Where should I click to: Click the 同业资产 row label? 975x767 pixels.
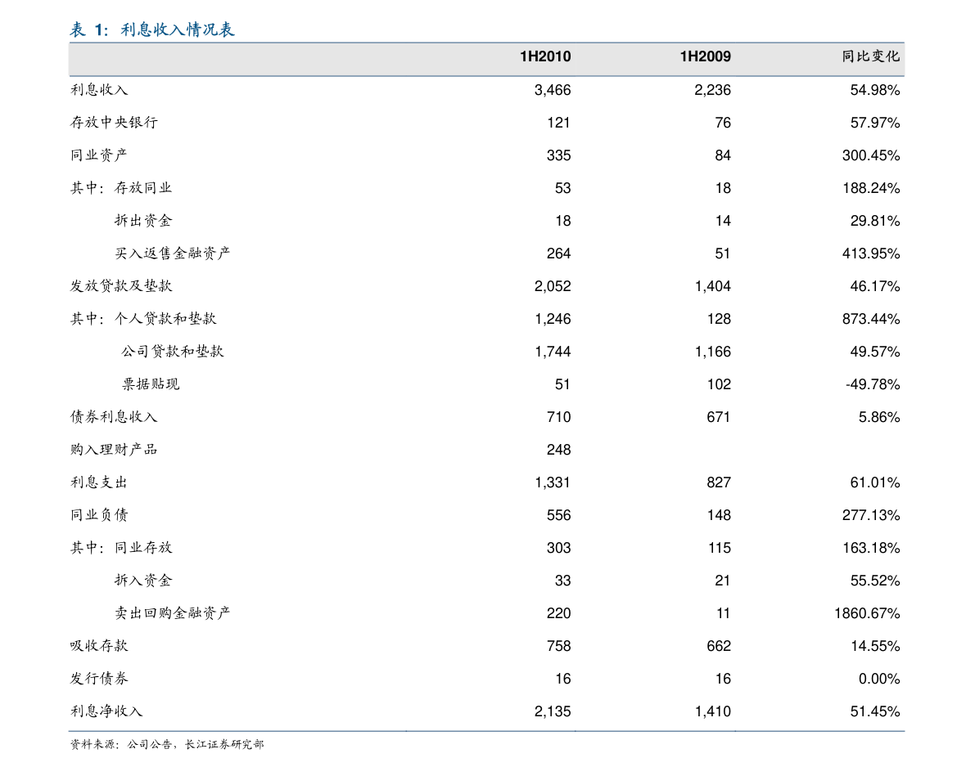pyautogui.click(x=99, y=155)
